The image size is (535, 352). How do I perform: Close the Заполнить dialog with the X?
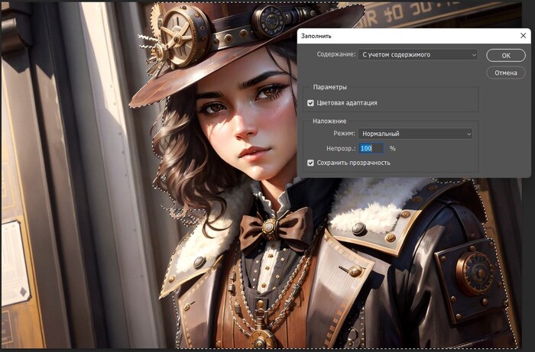pos(523,36)
